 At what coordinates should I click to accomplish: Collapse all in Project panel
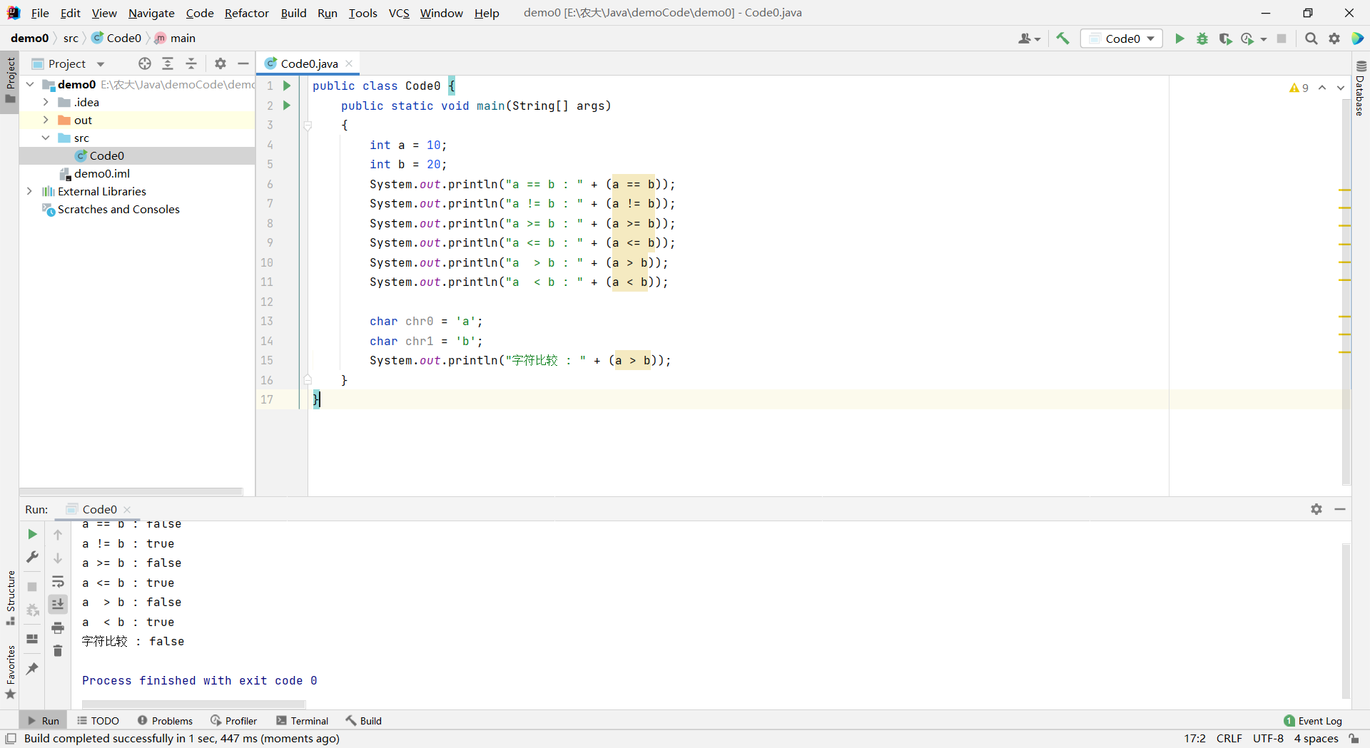[191, 63]
